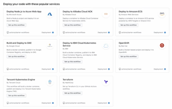
Task: Open actions/starter-workflows link in Amazon ECS card
Action: (131, 33)
